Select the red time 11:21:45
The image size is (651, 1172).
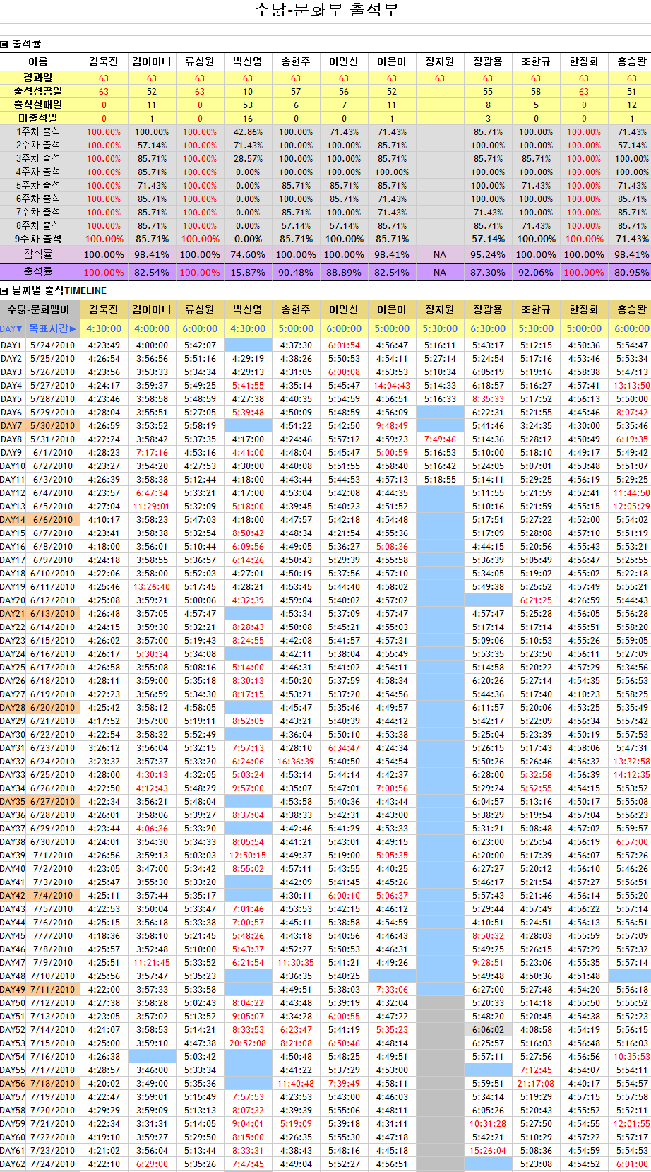pyautogui.click(x=152, y=963)
